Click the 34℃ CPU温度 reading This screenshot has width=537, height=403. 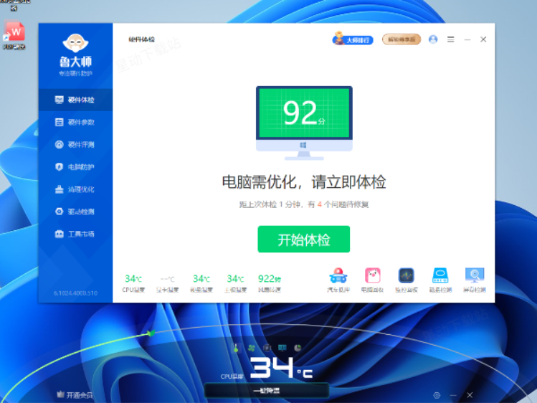coord(133,283)
